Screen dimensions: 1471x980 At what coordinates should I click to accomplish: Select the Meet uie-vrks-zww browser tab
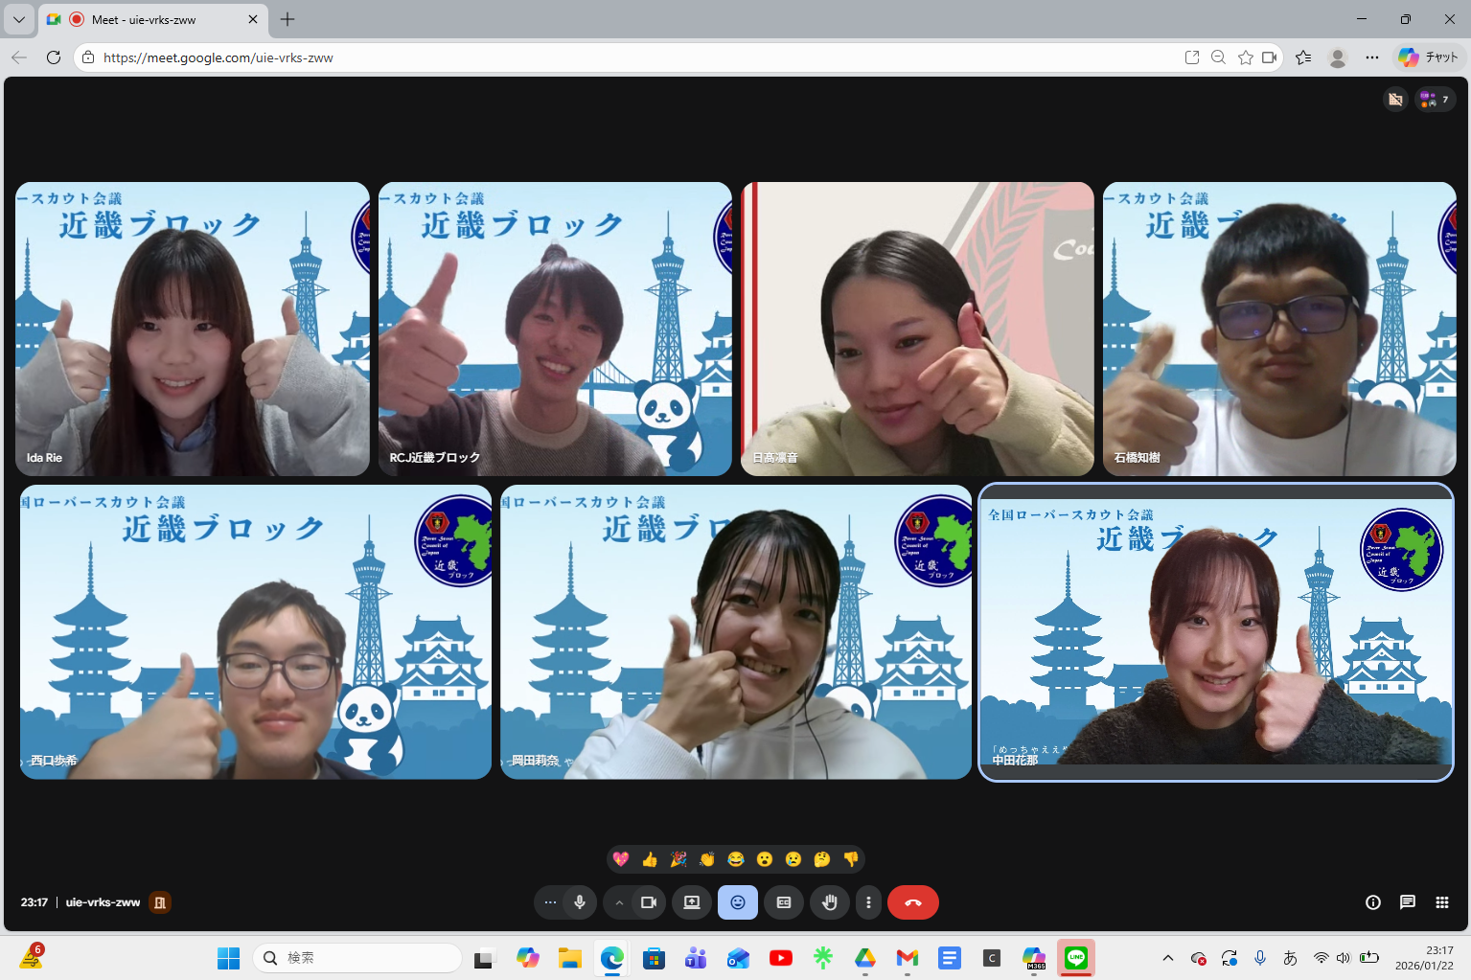click(x=153, y=19)
